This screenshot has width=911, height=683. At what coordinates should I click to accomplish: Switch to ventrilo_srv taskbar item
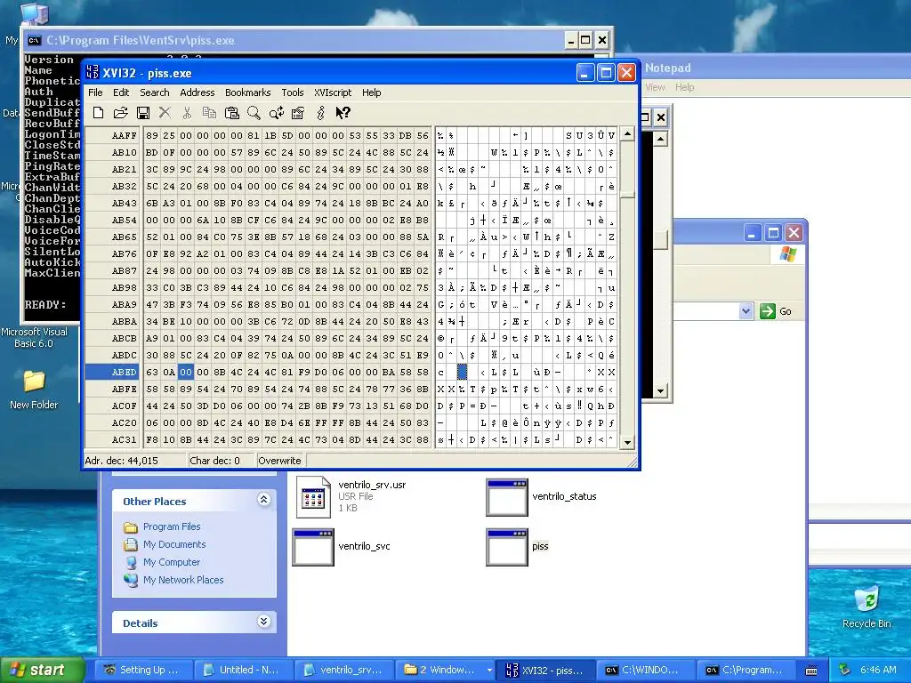pyautogui.click(x=343, y=670)
